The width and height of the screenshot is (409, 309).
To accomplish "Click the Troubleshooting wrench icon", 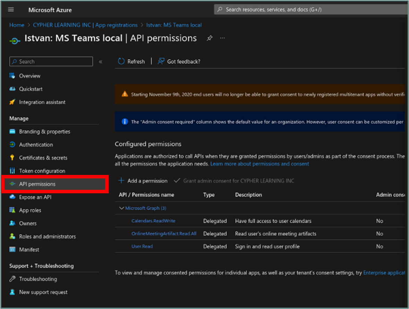I will coord(12,279).
